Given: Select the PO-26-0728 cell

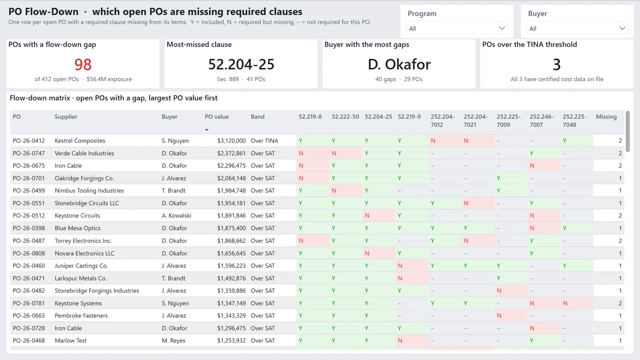Looking at the screenshot, I should click(x=29, y=328).
